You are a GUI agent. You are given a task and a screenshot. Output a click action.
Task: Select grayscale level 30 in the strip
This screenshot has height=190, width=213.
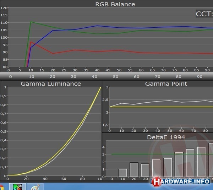[73, 77]
